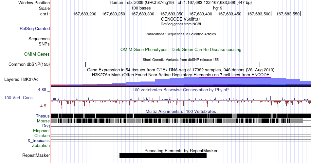The height and width of the screenshot is (163, 311).
Task: Click Short Genetic Variants from dbSNP title
Action: [x=181, y=60]
